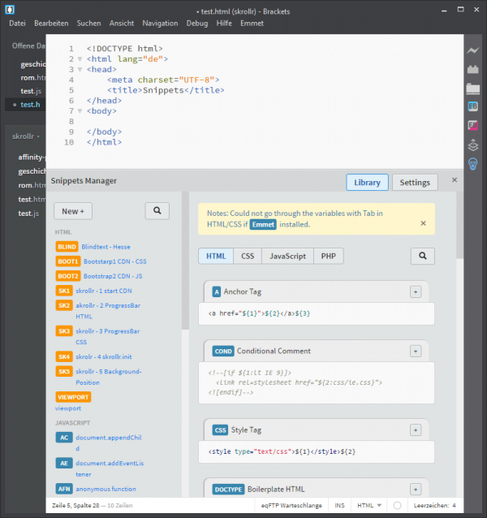Toggle Leerzeichen indentation type

431,506
